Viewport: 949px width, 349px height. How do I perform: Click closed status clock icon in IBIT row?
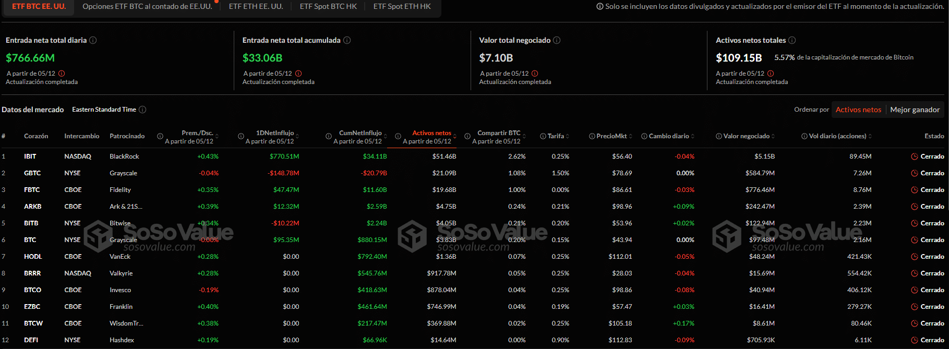pyautogui.click(x=914, y=157)
